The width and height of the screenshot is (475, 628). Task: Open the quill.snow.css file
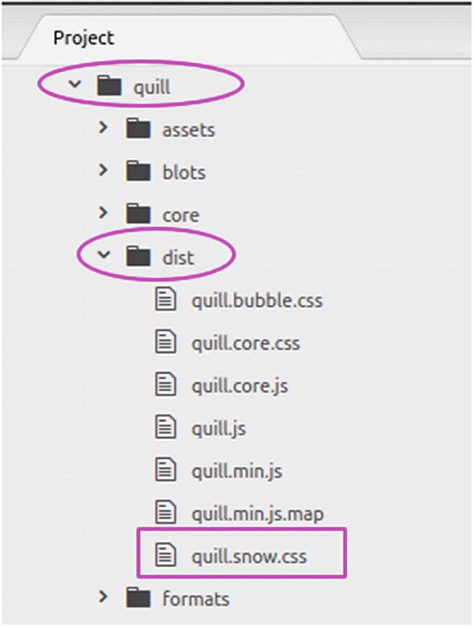click(x=249, y=556)
